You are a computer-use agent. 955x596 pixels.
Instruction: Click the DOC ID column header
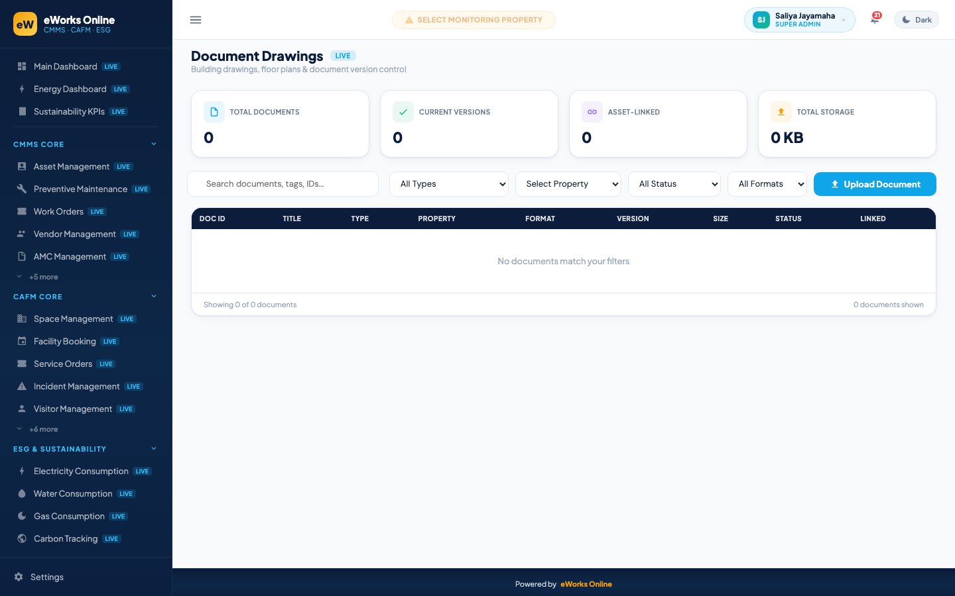tap(212, 219)
